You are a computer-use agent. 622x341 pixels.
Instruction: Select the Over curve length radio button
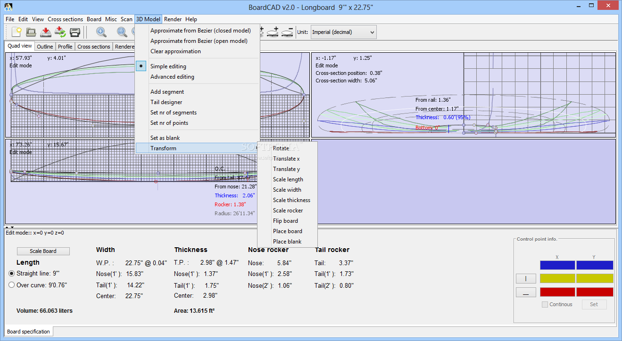point(12,284)
